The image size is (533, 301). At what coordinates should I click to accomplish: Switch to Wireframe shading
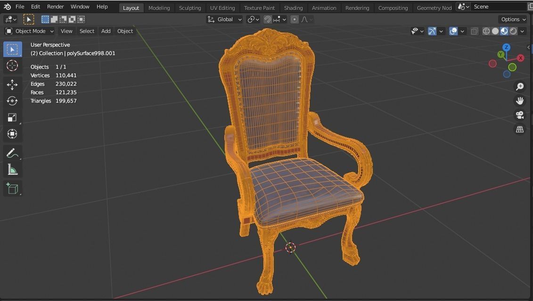[x=486, y=31]
